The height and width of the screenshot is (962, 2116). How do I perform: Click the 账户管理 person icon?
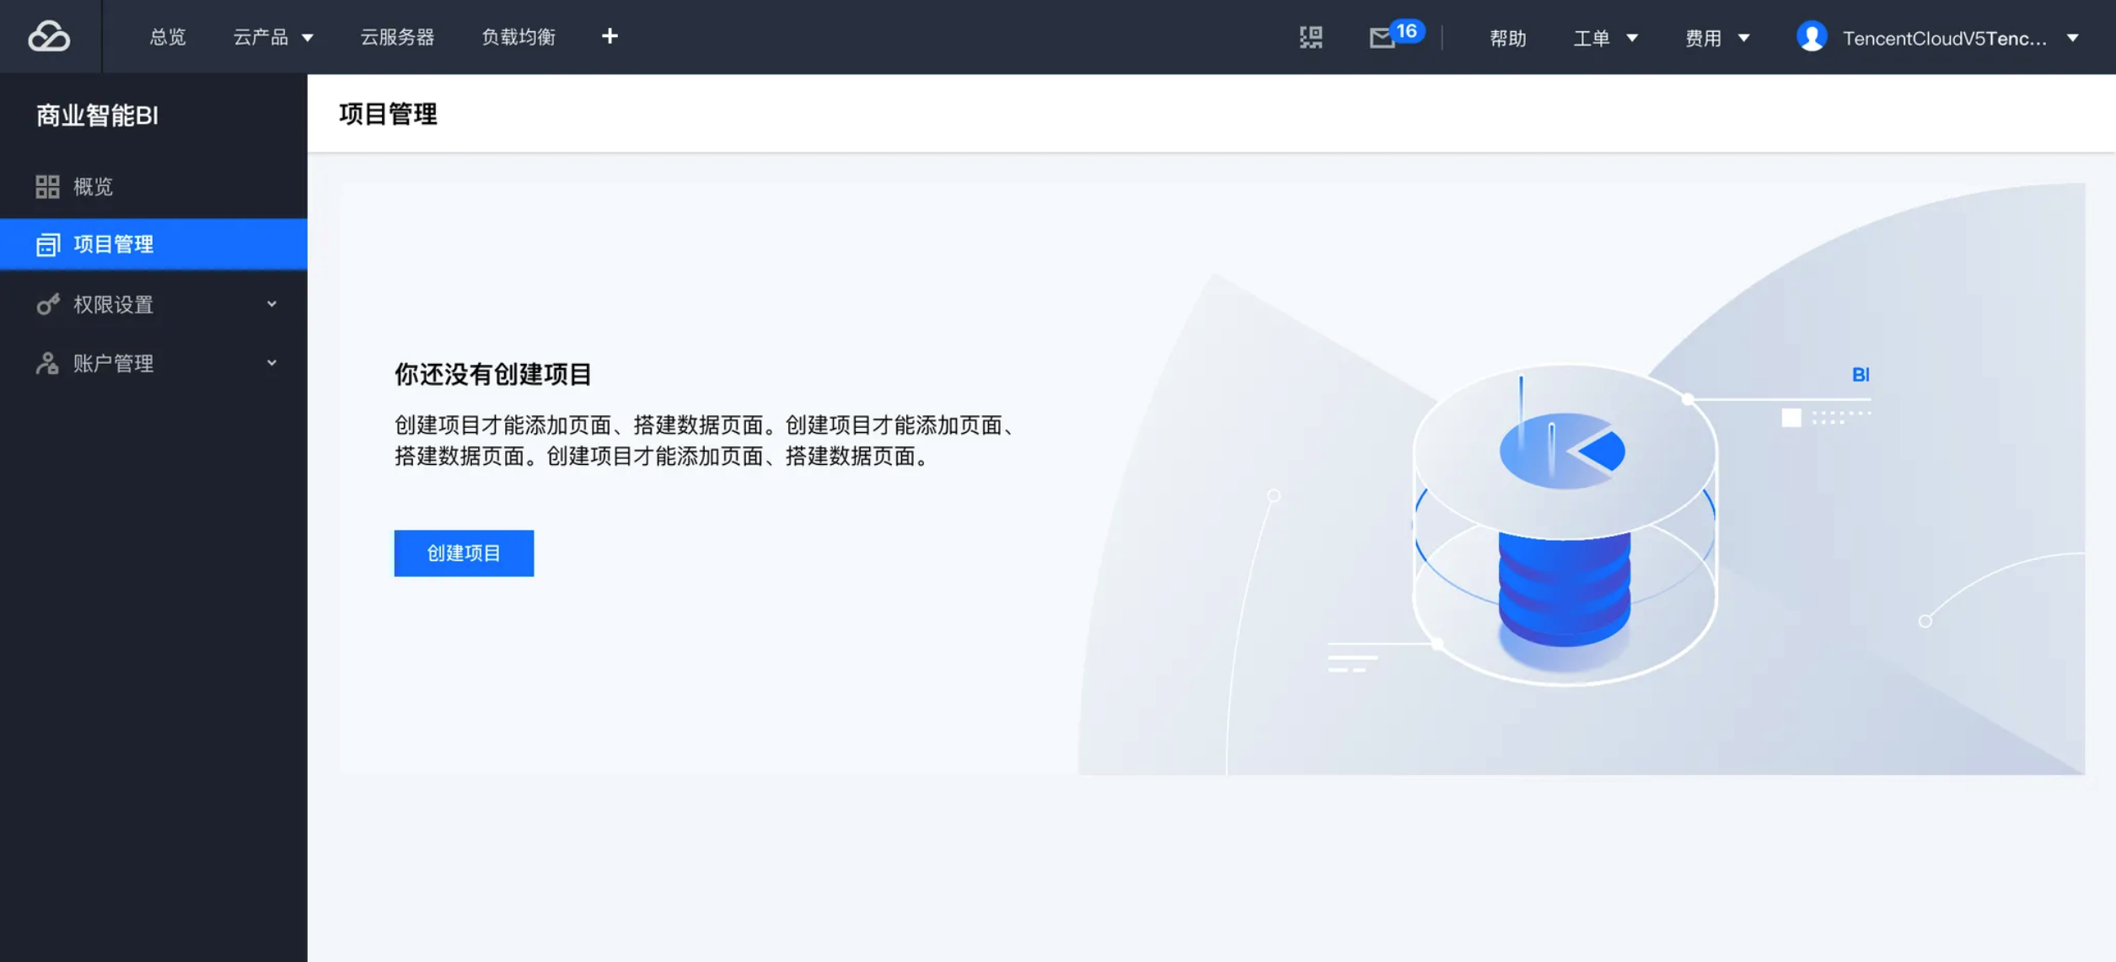(x=47, y=363)
